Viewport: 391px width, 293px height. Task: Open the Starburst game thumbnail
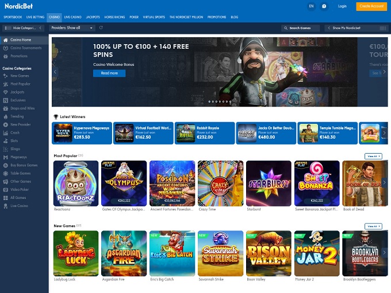point(269,183)
